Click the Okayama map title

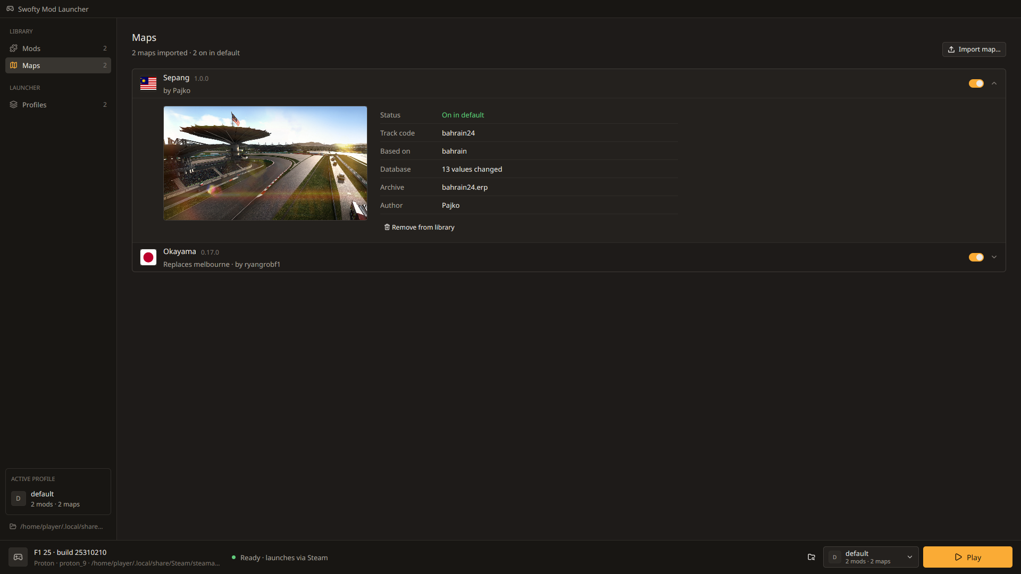pyautogui.click(x=180, y=251)
